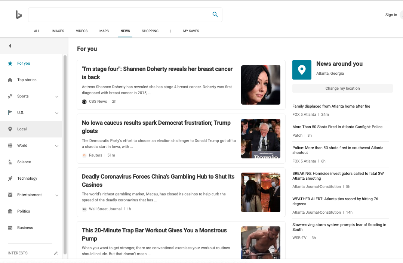Click the For you star icon

point(10,64)
